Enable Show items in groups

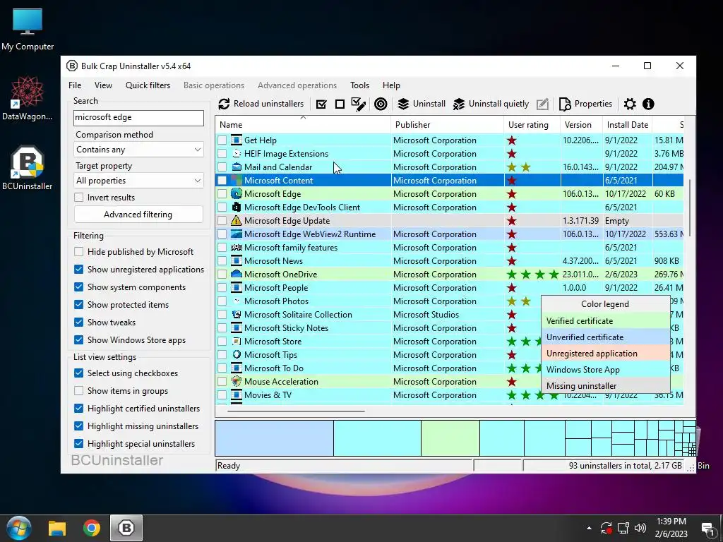(79, 391)
